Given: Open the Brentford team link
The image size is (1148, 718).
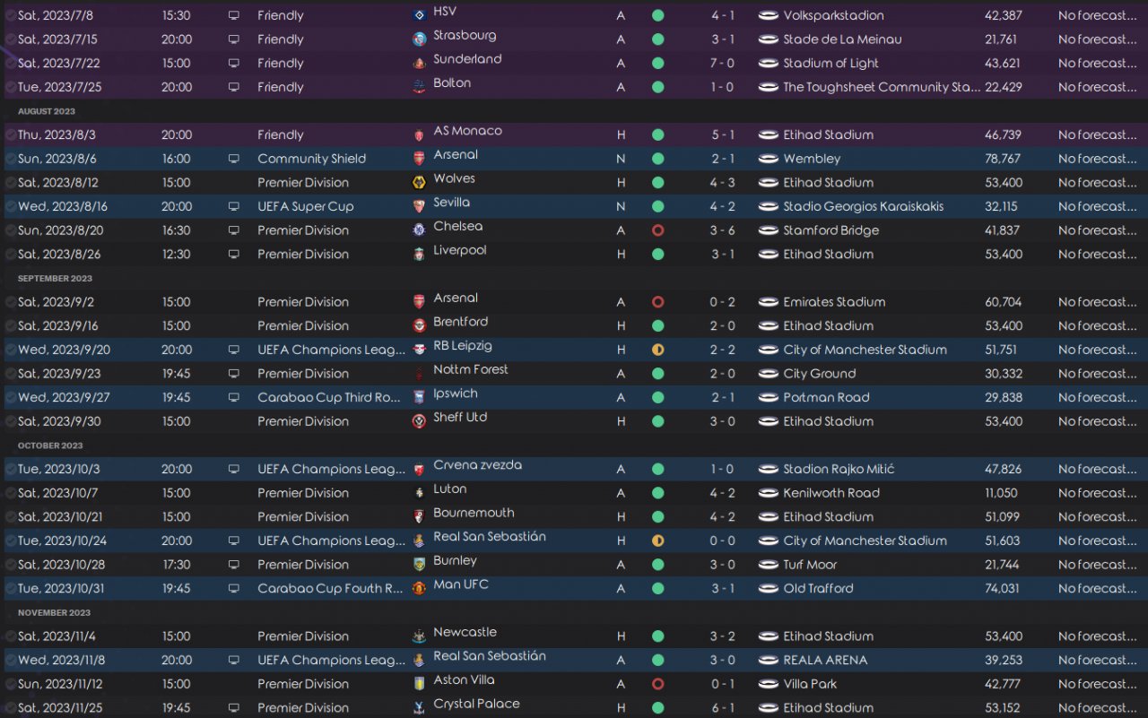Looking at the screenshot, I should (460, 322).
